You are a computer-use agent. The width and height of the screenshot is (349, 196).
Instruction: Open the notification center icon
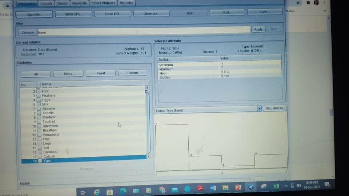point(327,185)
